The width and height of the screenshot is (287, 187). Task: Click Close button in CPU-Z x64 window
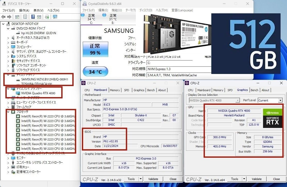(276, 179)
